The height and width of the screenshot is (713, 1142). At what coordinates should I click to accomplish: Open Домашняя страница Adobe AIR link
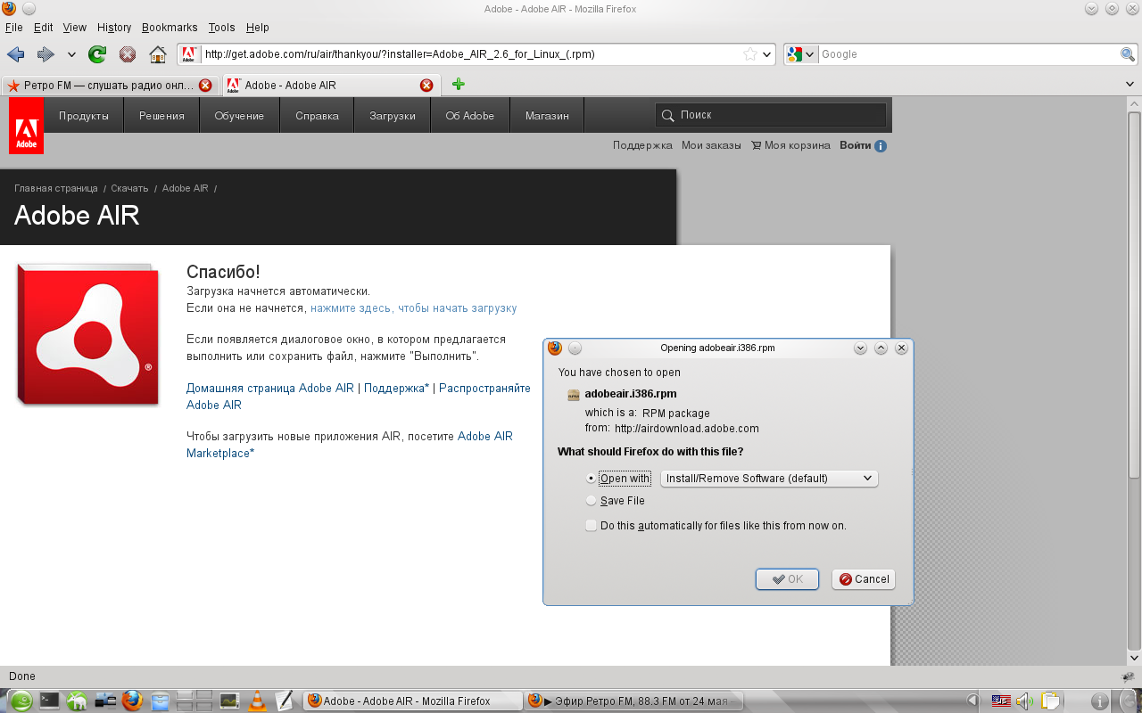coord(270,389)
